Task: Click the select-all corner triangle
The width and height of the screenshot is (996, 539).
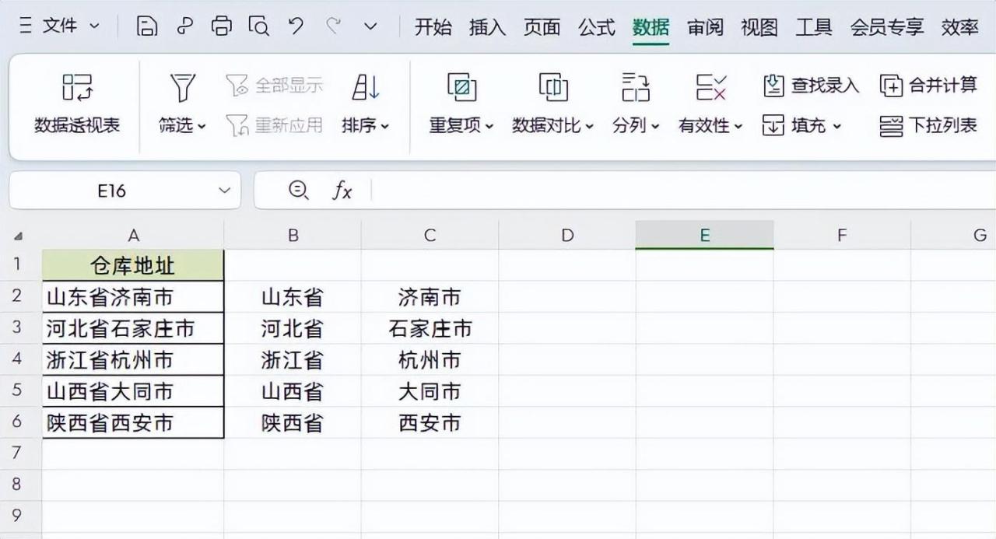Action: click(x=19, y=236)
